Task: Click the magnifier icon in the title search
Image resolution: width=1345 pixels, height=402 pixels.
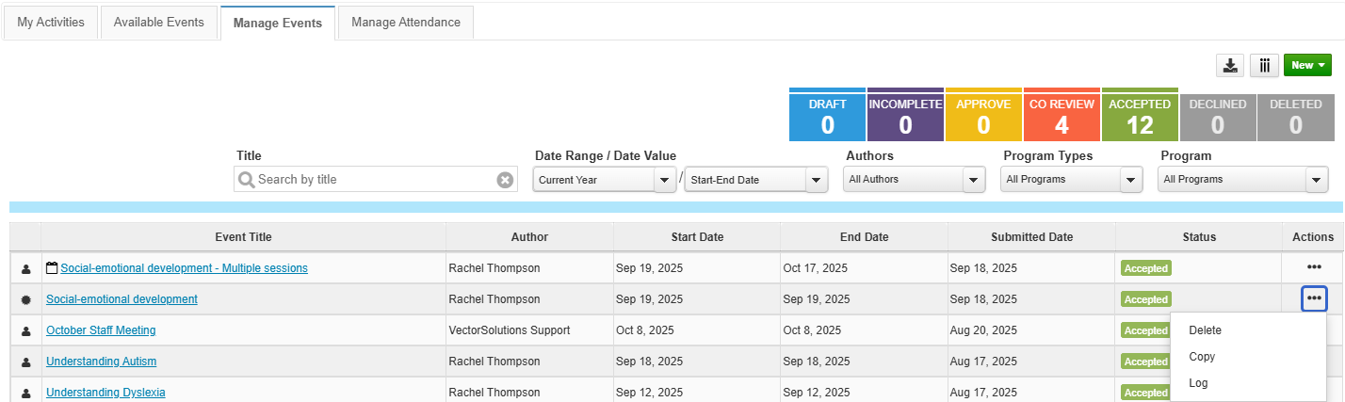Action: [x=247, y=180]
